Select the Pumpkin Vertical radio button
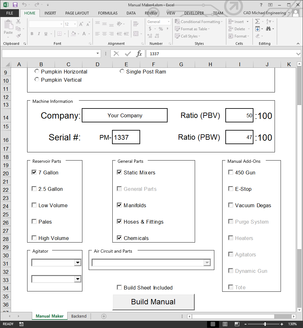The image size is (303, 328). click(37, 79)
